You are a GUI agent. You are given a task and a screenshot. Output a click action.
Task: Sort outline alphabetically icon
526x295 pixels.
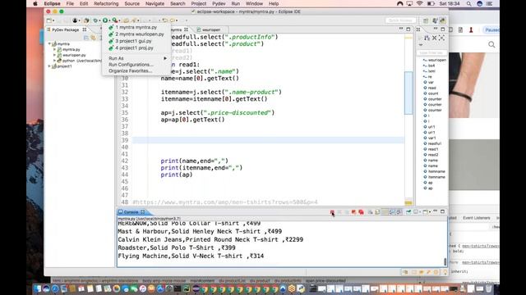(427, 38)
